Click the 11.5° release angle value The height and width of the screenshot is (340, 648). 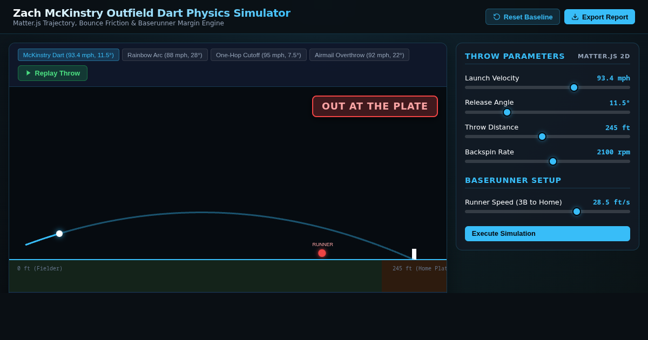[x=619, y=103]
